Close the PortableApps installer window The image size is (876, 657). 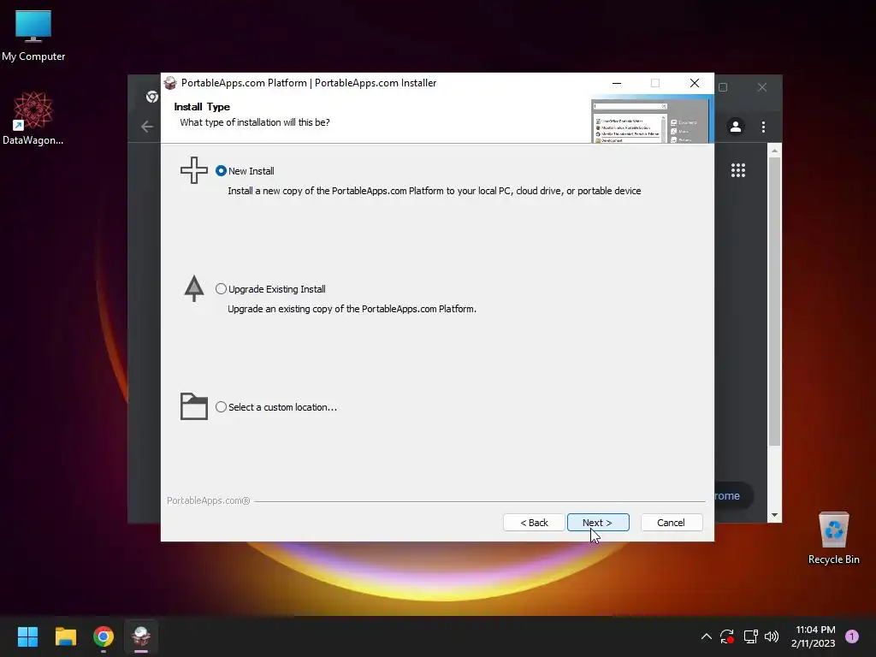click(x=695, y=83)
